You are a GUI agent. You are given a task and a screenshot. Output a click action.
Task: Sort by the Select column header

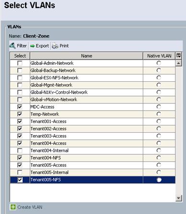(20, 56)
